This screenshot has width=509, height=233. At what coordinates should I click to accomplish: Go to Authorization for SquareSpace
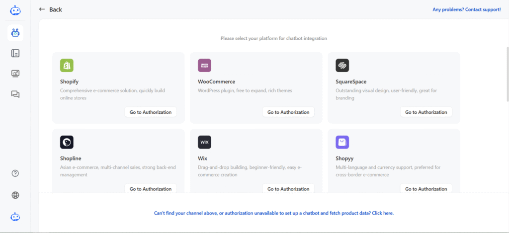point(426,112)
